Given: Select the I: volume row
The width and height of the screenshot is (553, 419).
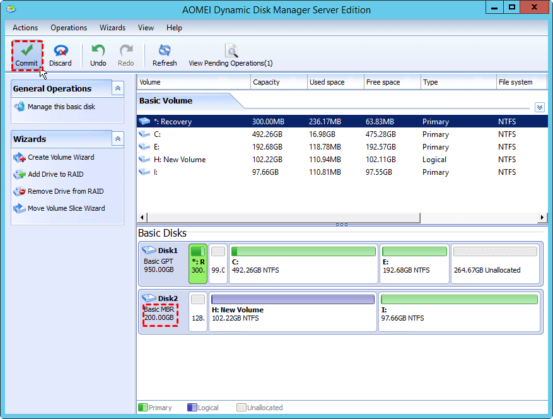Looking at the screenshot, I should click(x=342, y=172).
